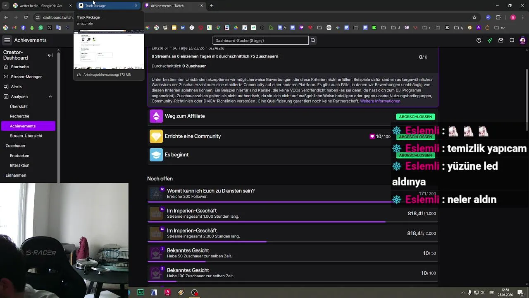
Task: Click the site information icon in address bar
Action: coord(38,17)
